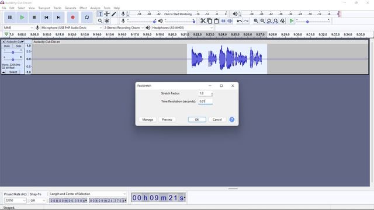
Task: Select the Selection (I-beam) tool
Action: (100, 14)
